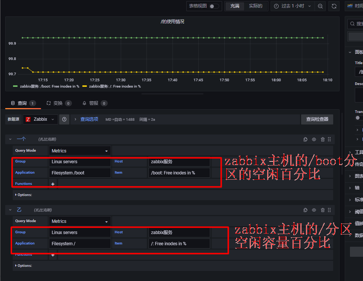Click the database icon on the 查询 tab
This screenshot has width=363, height=281.
13,103
